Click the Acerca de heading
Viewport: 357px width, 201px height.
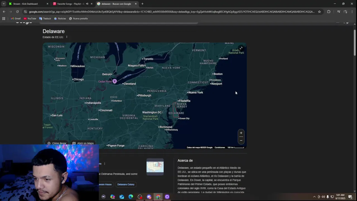pos(185,161)
